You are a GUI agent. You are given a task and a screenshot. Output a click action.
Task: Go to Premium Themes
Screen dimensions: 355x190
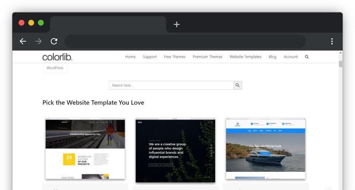point(207,57)
